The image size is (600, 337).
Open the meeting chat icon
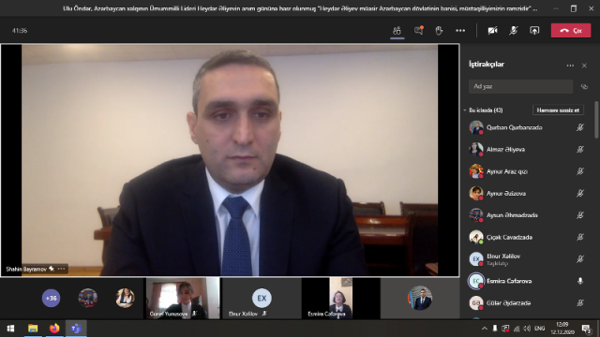point(419,31)
